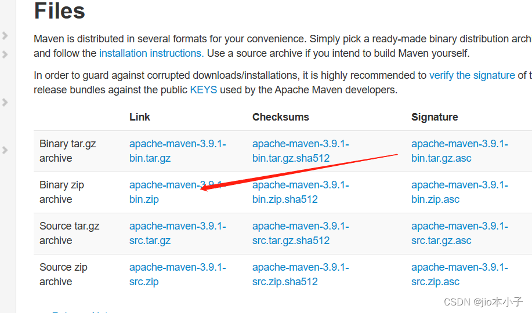Open bin.zip.asc signature link
532x313 pixels.
(459, 192)
